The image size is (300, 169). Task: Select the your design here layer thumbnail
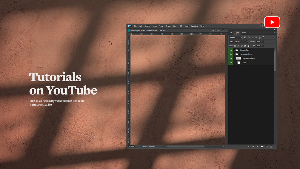[239, 58]
